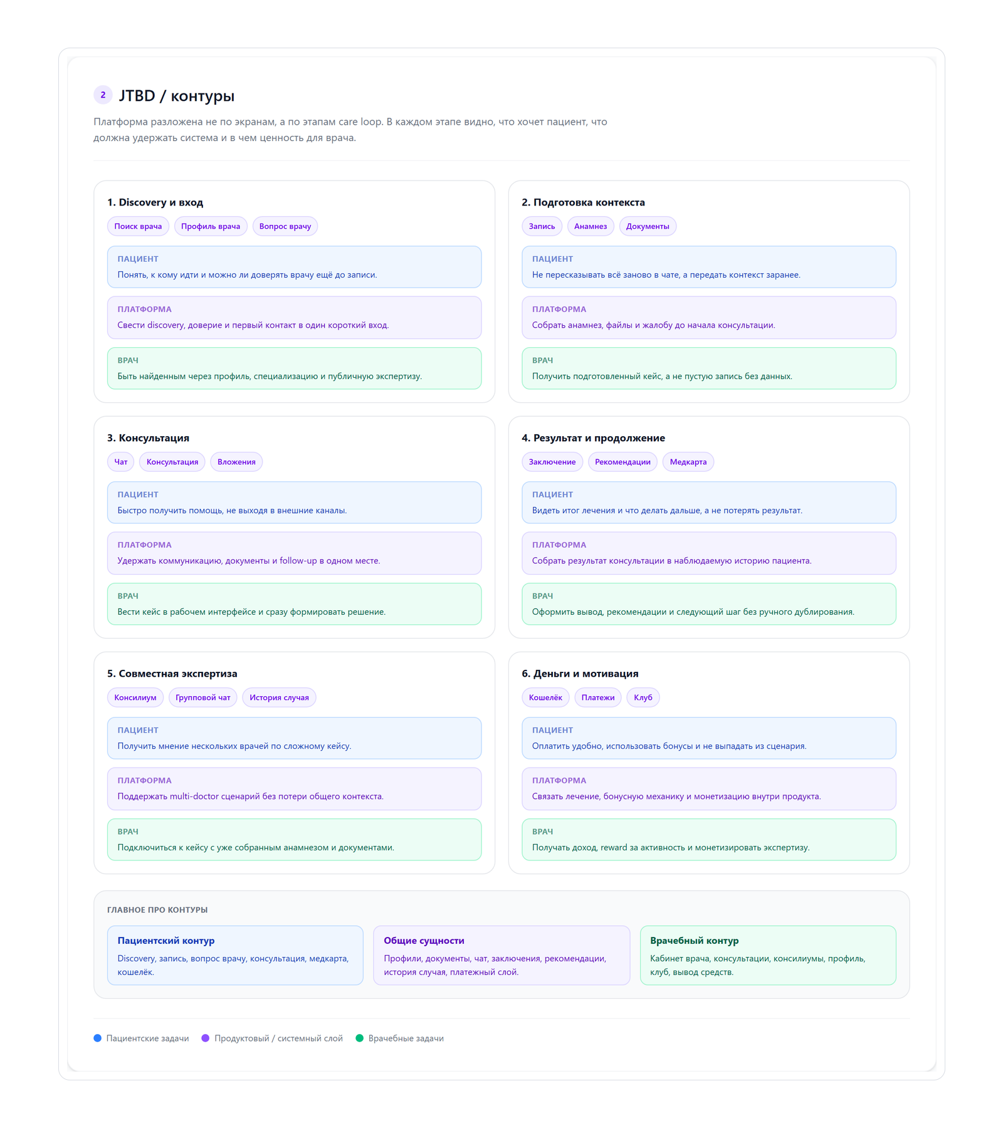Click the heading 3. Консультация
Viewport: 1003px width, 1128px height.
pyautogui.click(x=148, y=438)
